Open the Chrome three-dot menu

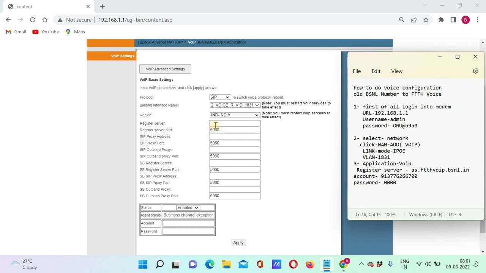click(x=478, y=20)
